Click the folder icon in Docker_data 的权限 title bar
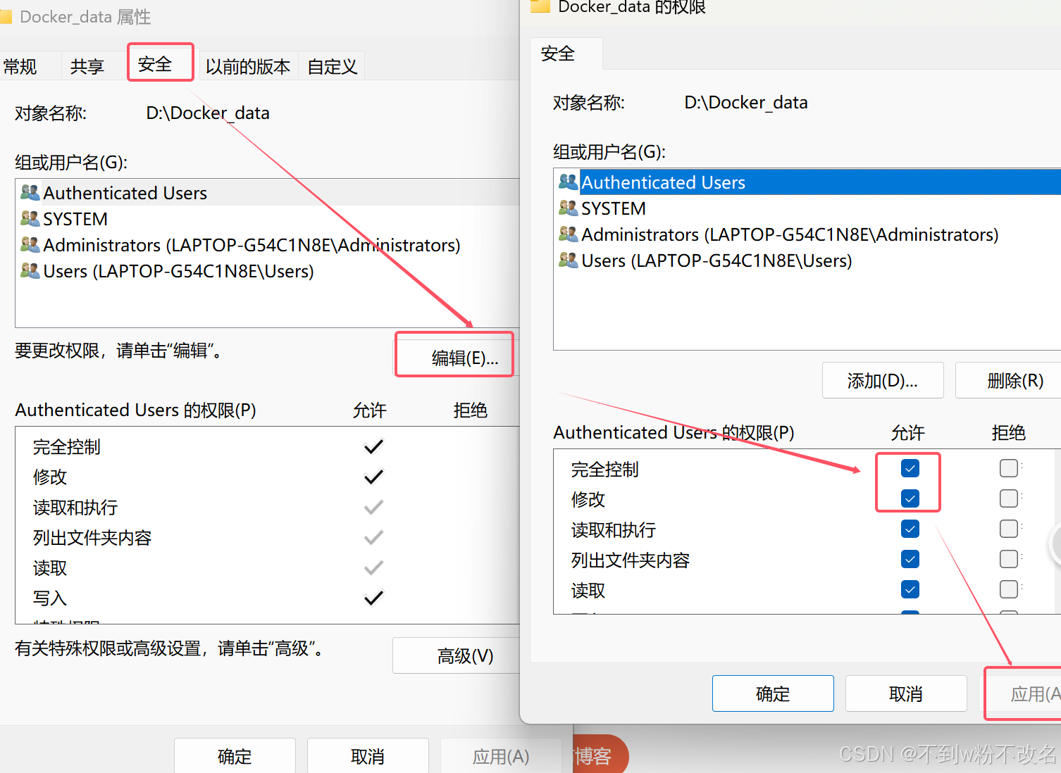1061x773 pixels. tap(540, 7)
